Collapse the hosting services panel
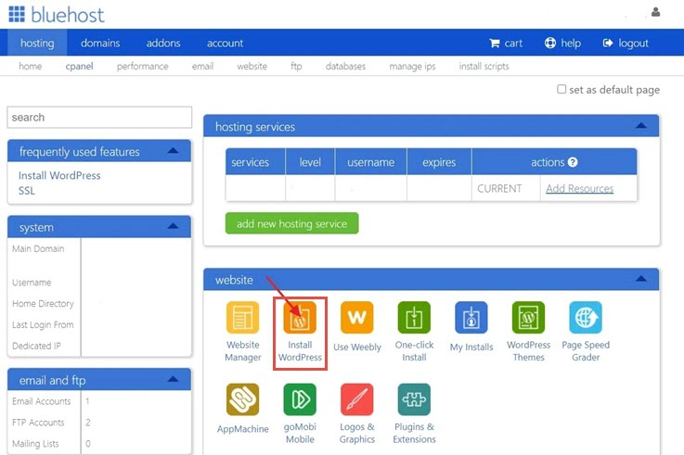Image resolution: width=684 pixels, height=455 pixels. [640, 126]
